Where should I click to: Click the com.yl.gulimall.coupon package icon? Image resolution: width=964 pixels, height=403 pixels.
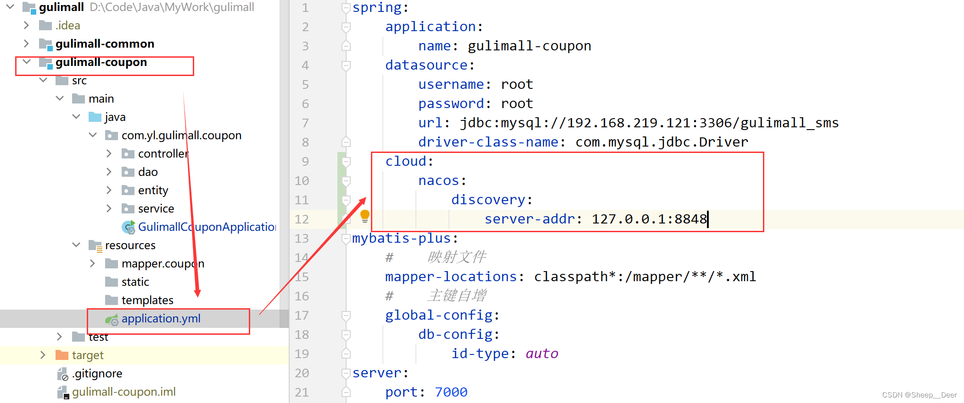pos(112,135)
